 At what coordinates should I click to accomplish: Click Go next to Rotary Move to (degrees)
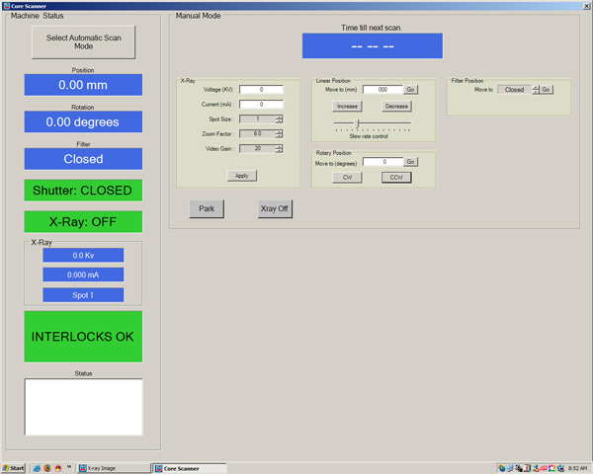coord(411,162)
